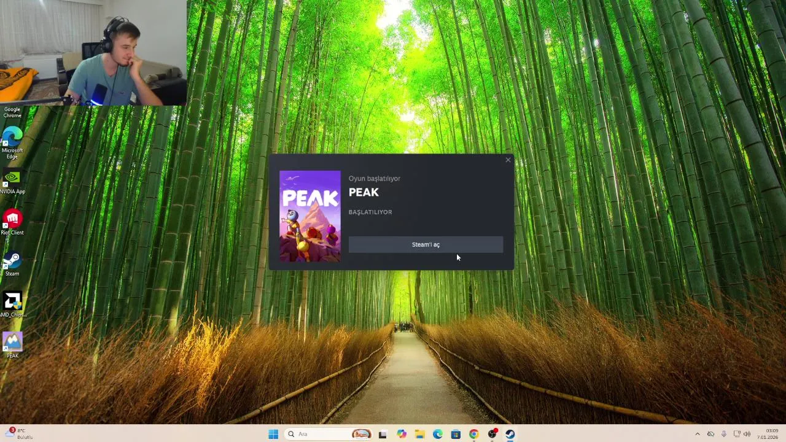Image resolution: width=786 pixels, height=442 pixels.
Task: Click the webcam overlay video
Action: [x=93, y=53]
